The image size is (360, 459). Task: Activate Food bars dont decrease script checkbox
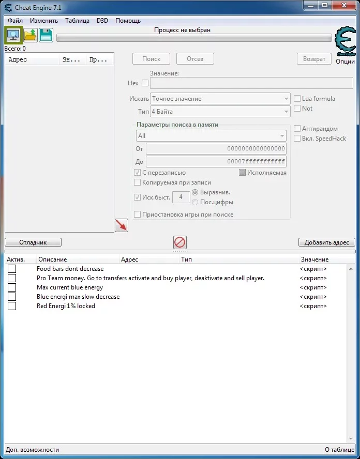point(12,269)
